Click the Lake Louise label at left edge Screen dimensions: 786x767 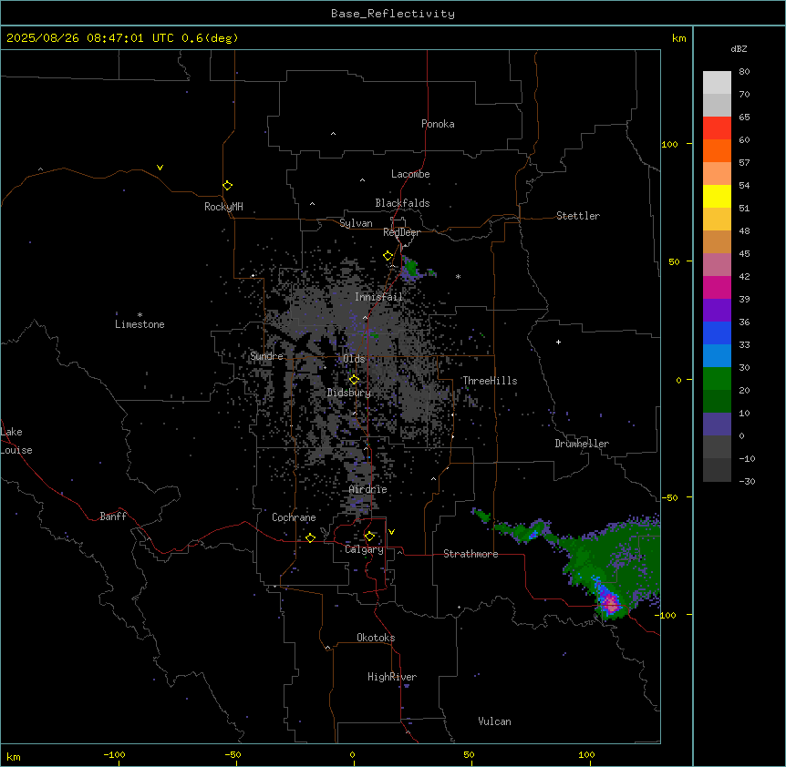(16, 441)
